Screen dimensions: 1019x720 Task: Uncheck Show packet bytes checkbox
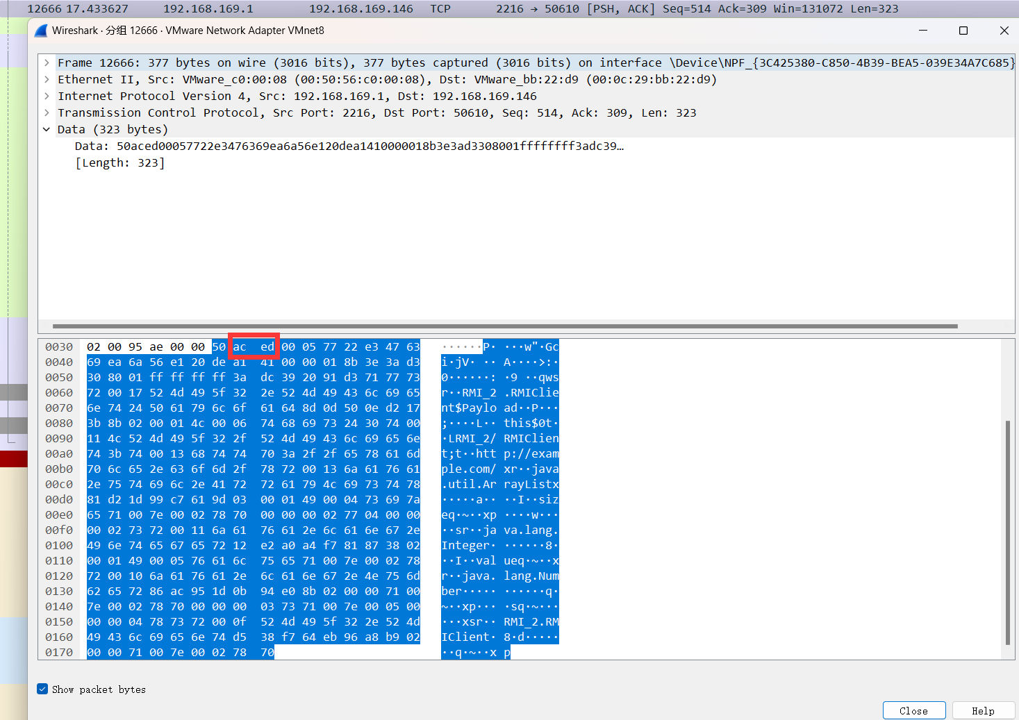click(42, 689)
